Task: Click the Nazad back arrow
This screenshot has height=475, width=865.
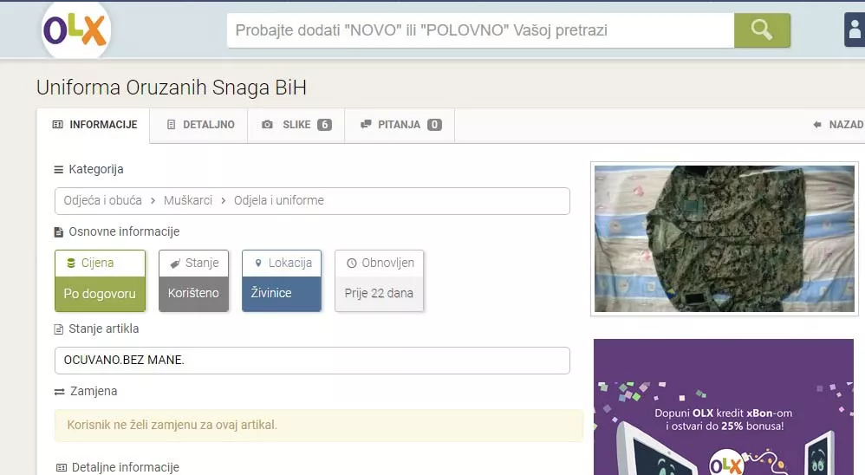Action: pyautogui.click(x=837, y=125)
